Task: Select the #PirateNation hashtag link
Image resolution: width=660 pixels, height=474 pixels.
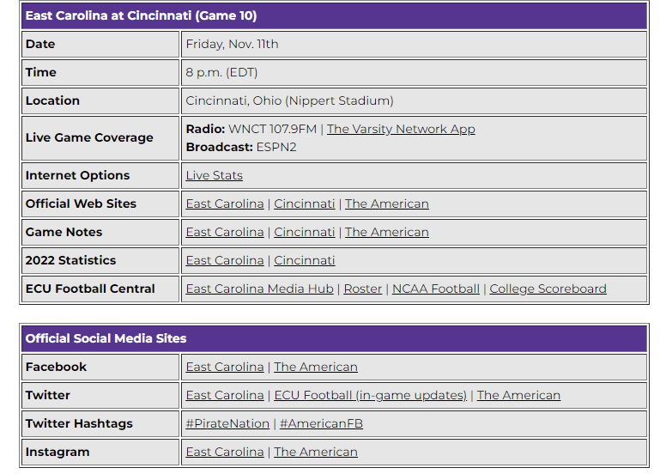Action: [x=227, y=423]
